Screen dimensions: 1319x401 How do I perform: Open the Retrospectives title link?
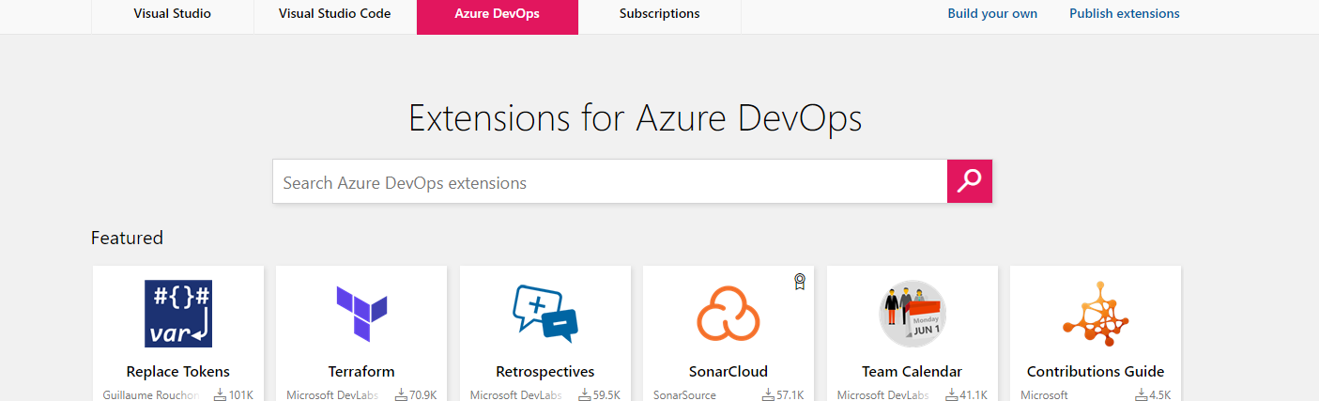pos(545,372)
